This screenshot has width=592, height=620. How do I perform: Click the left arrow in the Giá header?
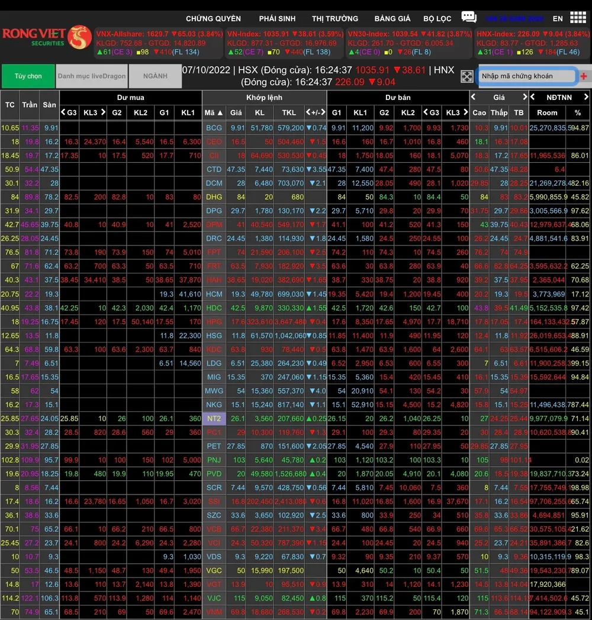[x=474, y=97]
